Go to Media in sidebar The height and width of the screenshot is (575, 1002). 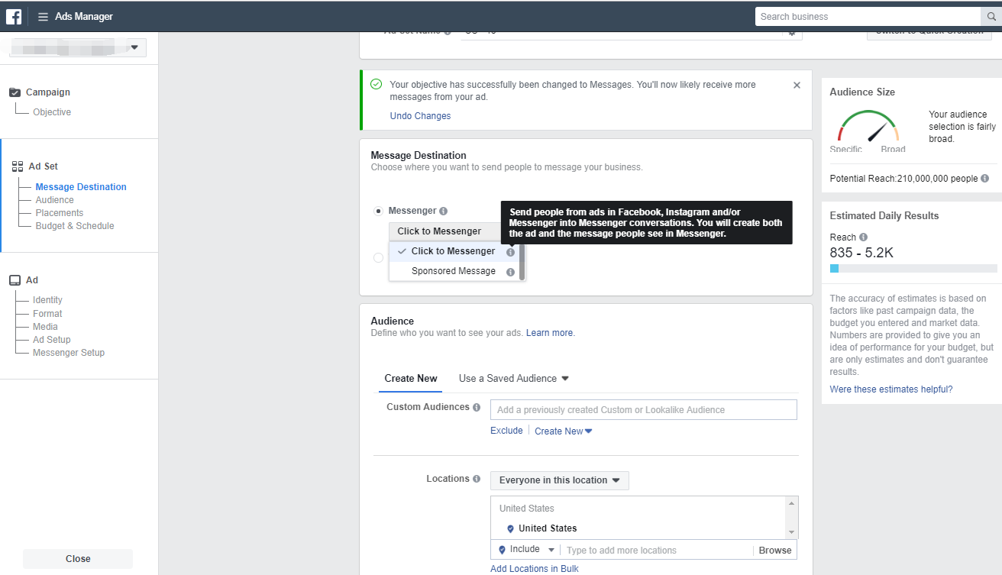(x=45, y=327)
